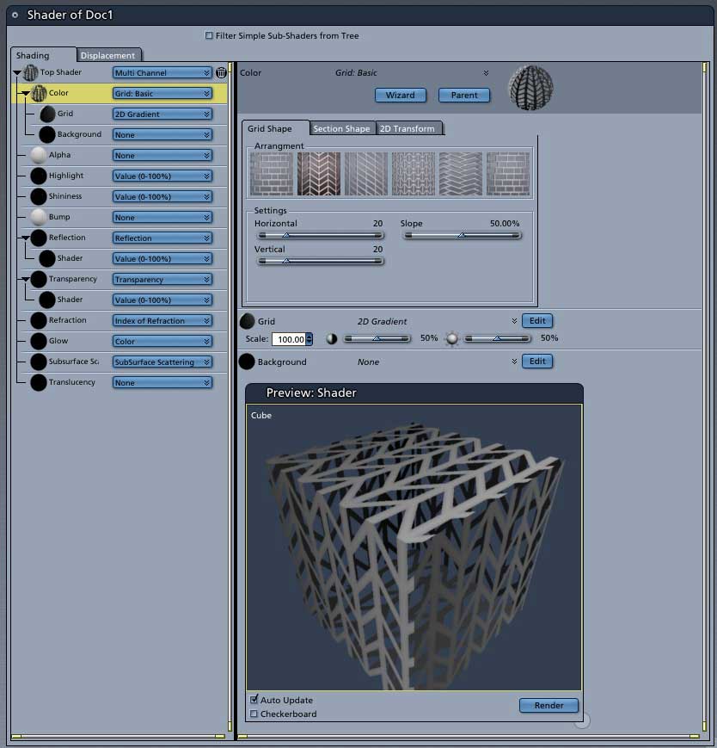Screen dimensions: 717x748
Task: Click the brightness sun icon
Action: 451,338
